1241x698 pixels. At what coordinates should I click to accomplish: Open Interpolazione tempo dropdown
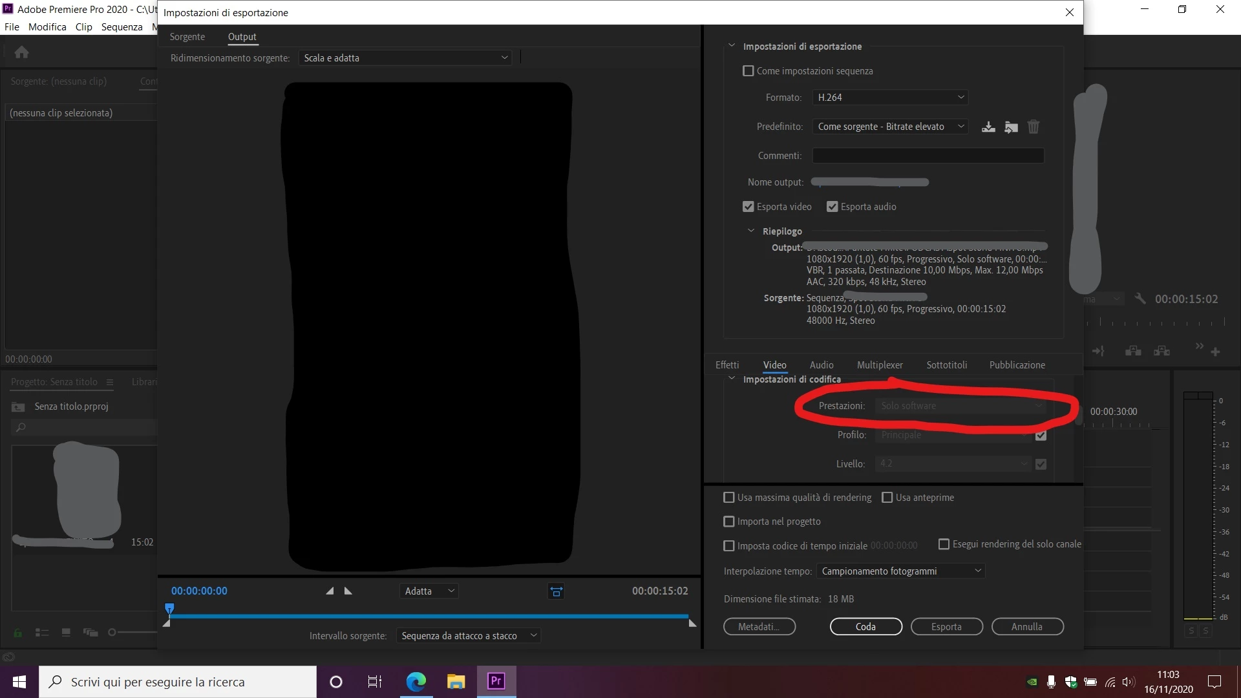900,571
